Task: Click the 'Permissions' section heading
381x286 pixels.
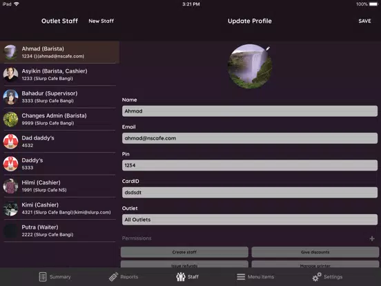Action: click(x=137, y=238)
